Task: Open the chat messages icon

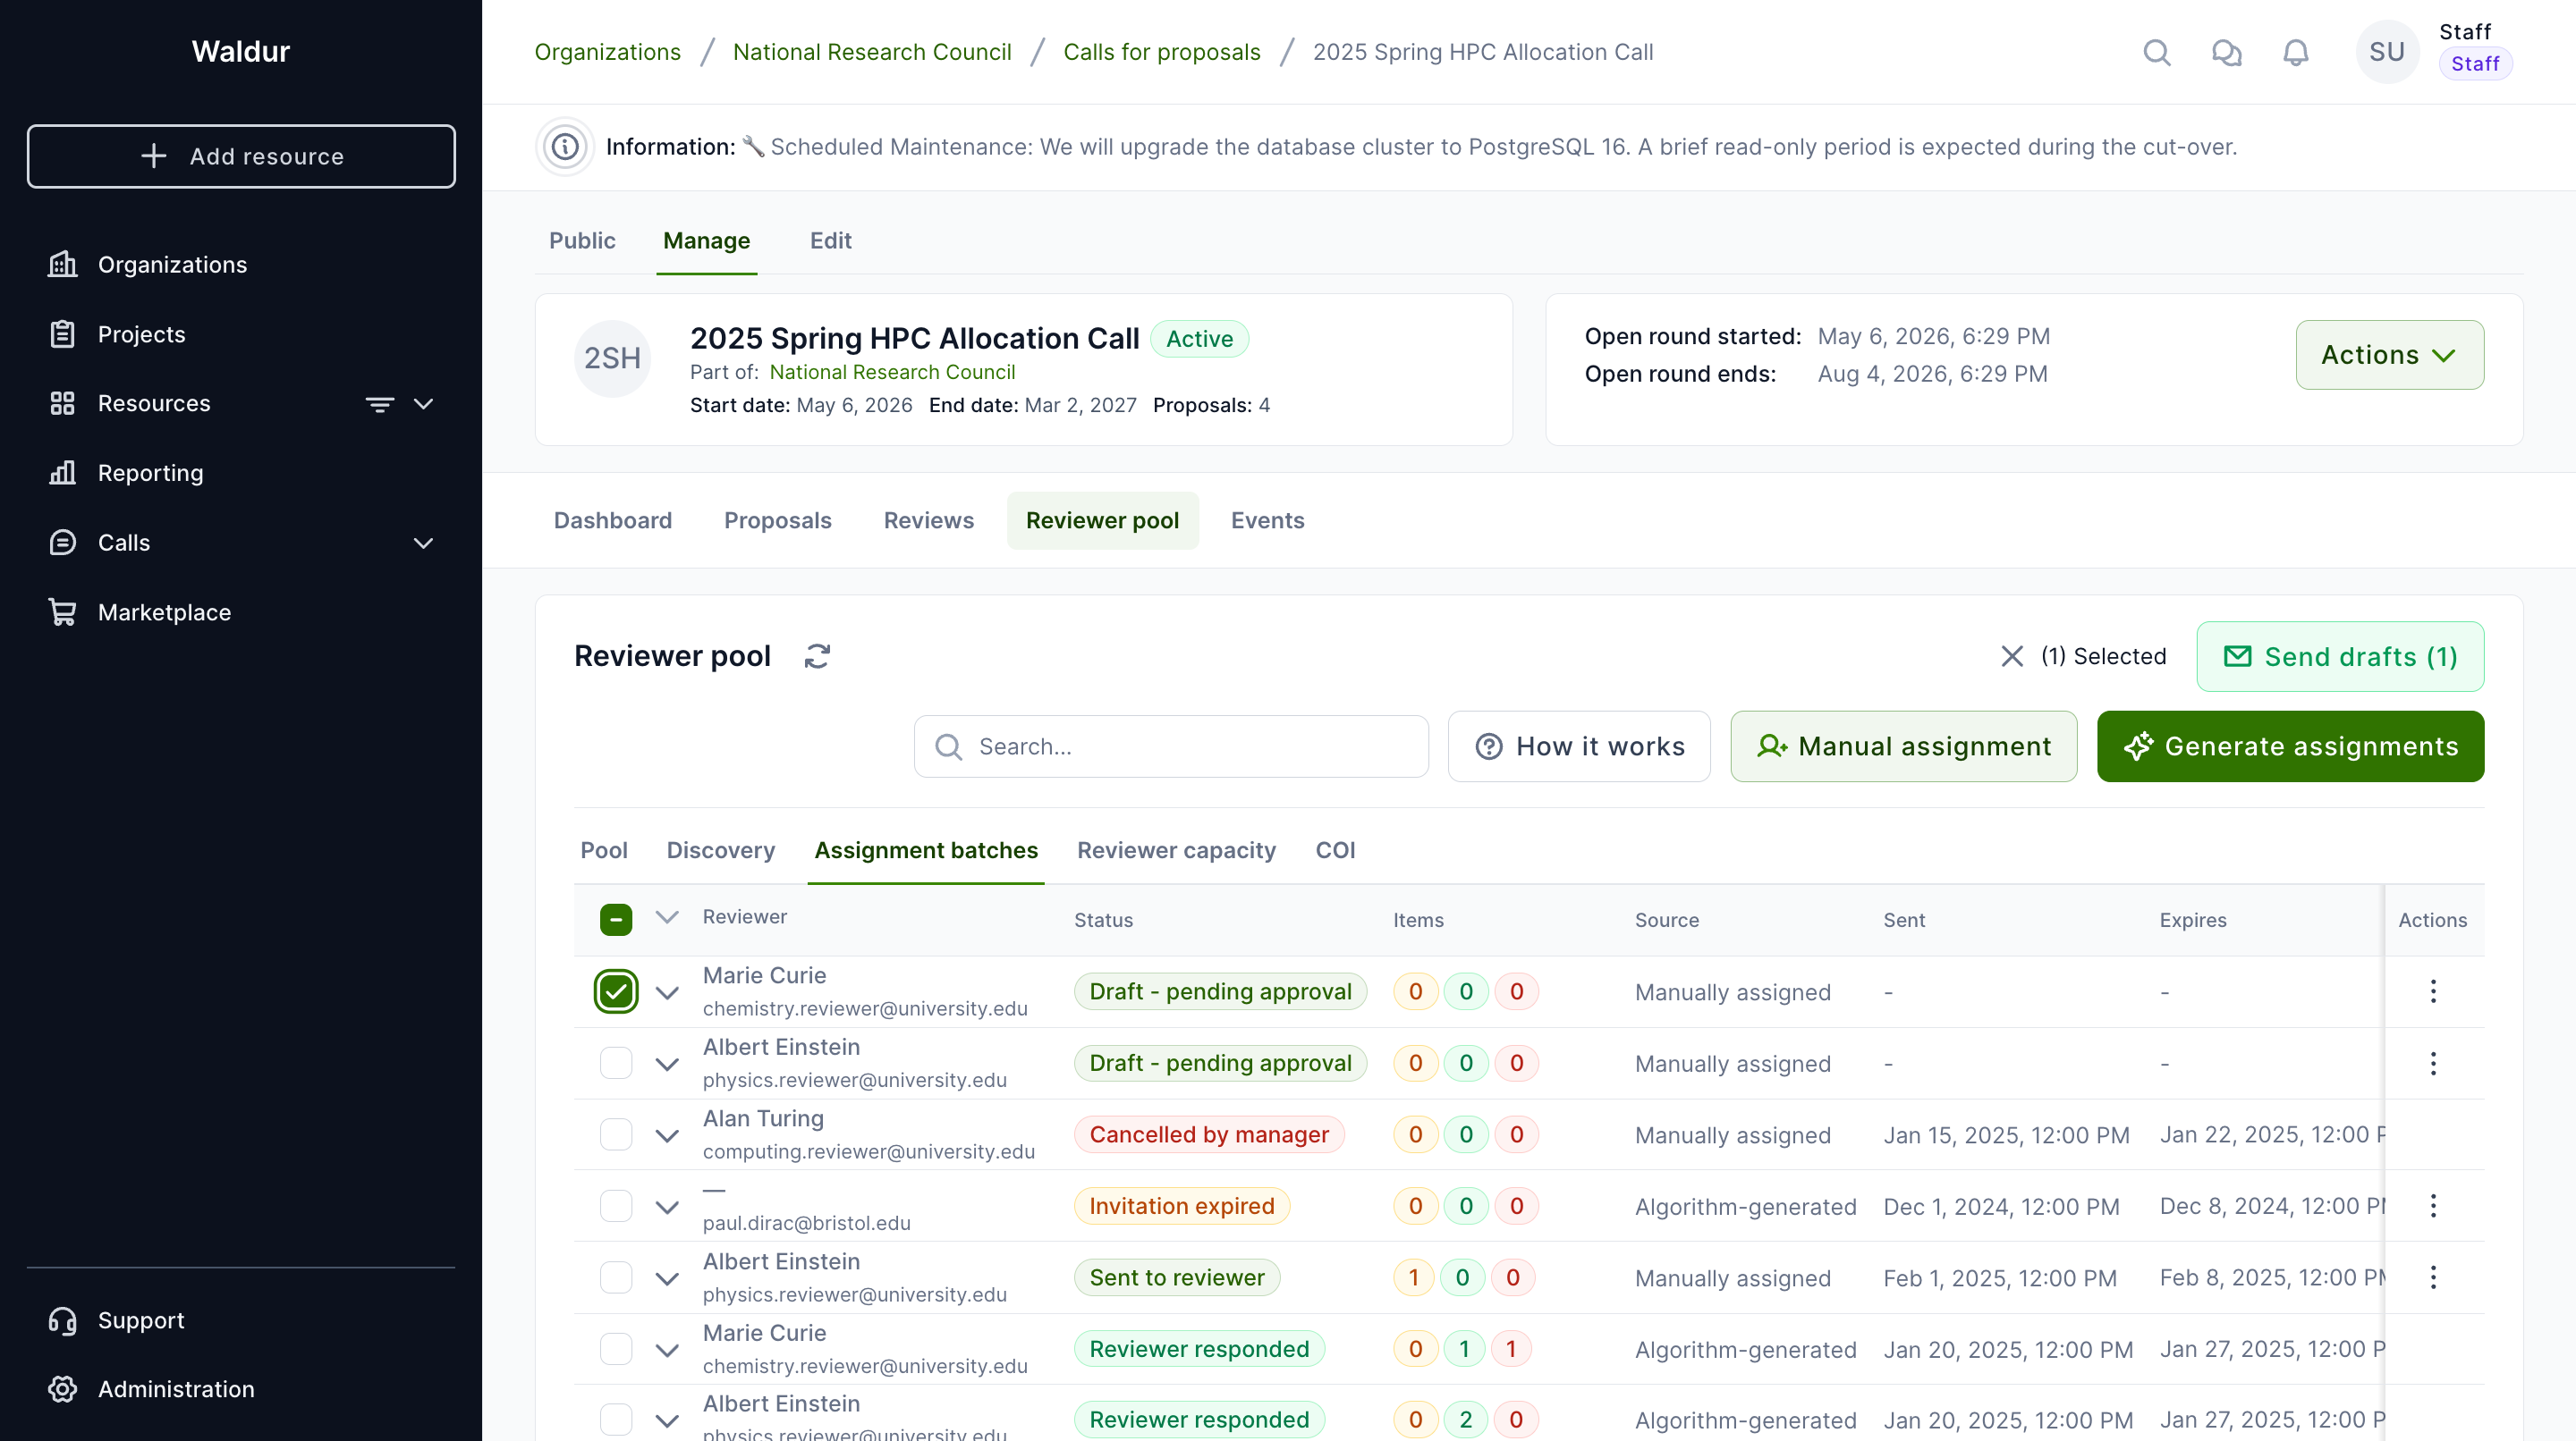Action: point(2226,52)
